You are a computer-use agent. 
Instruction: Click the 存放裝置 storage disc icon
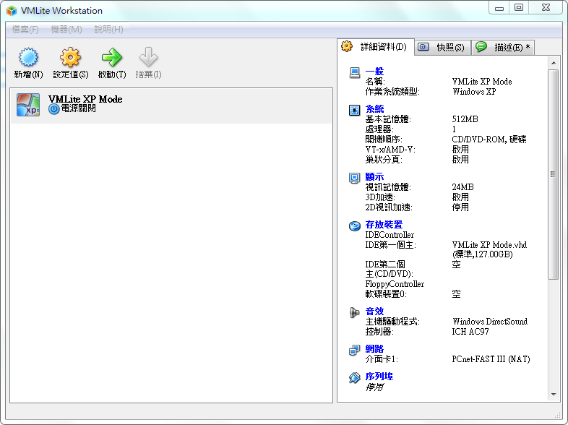point(355,226)
